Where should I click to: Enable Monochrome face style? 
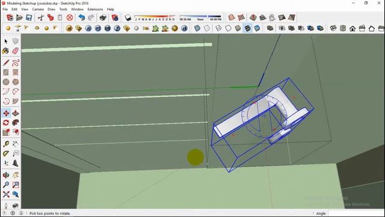(257, 28)
